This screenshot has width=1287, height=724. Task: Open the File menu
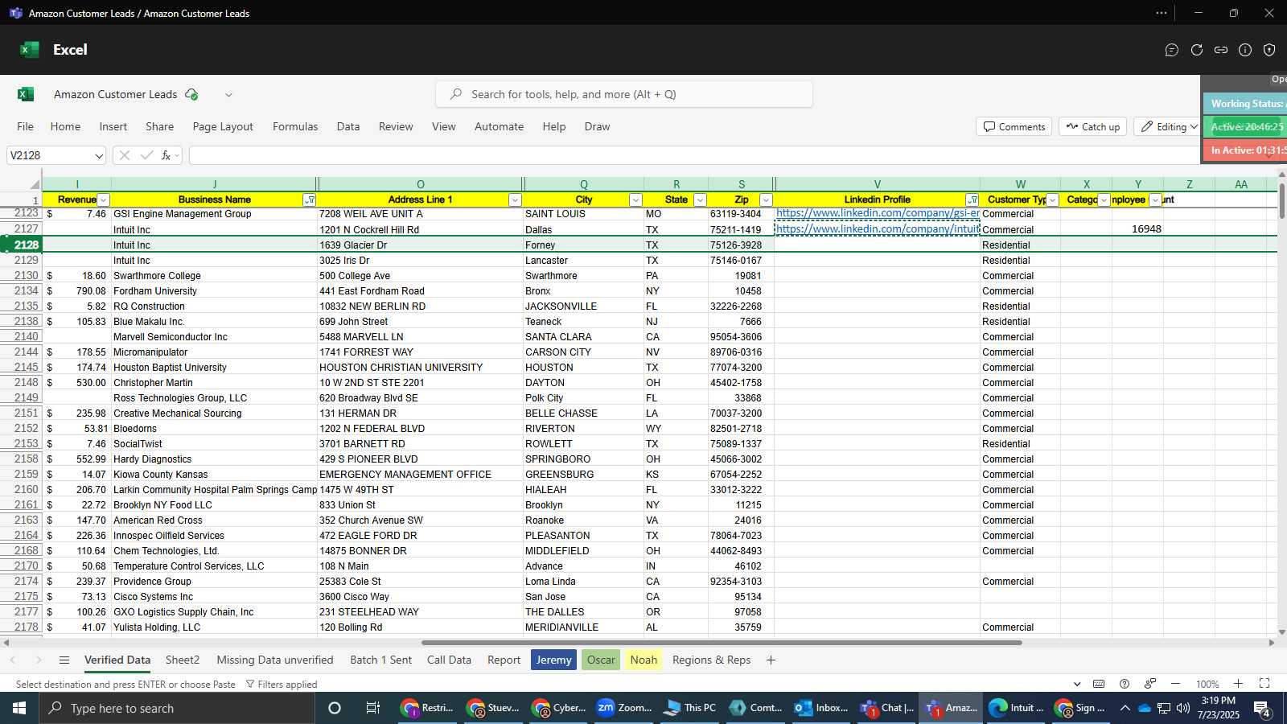(x=26, y=126)
